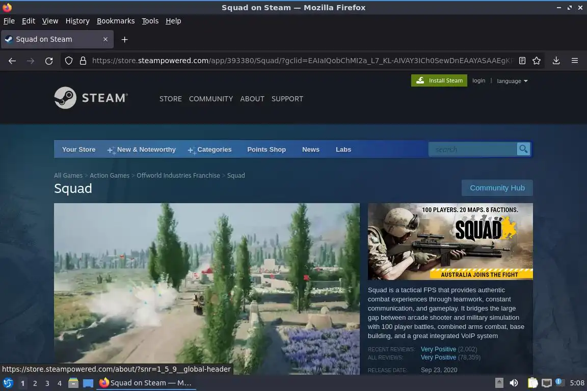This screenshot has width=587, height=391.
Task: Click the Squad breadcrumb link
Action: click(236, 176)
